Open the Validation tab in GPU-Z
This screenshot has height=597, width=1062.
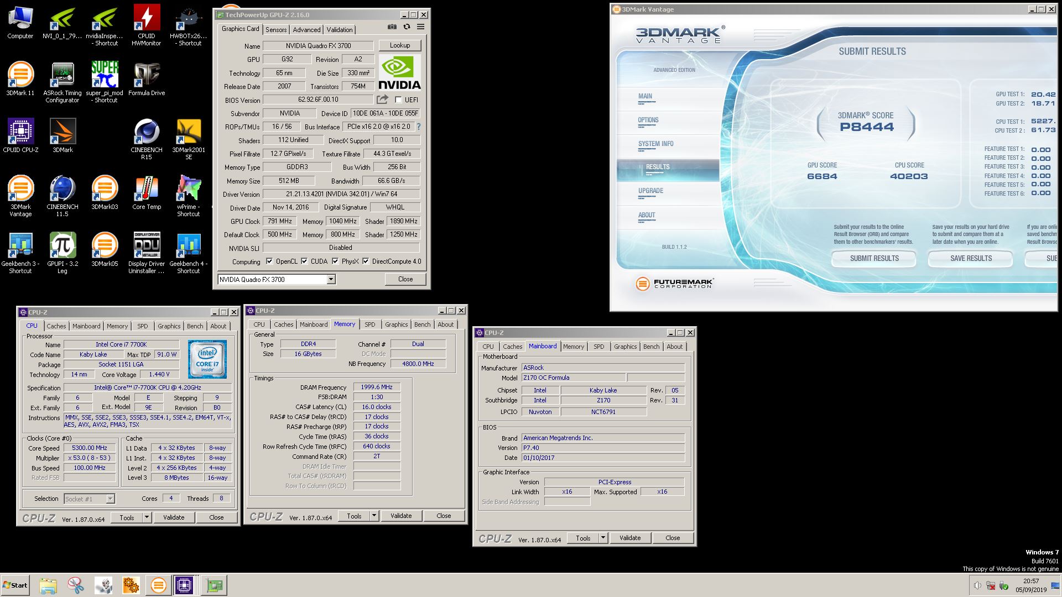click(339, 30)
